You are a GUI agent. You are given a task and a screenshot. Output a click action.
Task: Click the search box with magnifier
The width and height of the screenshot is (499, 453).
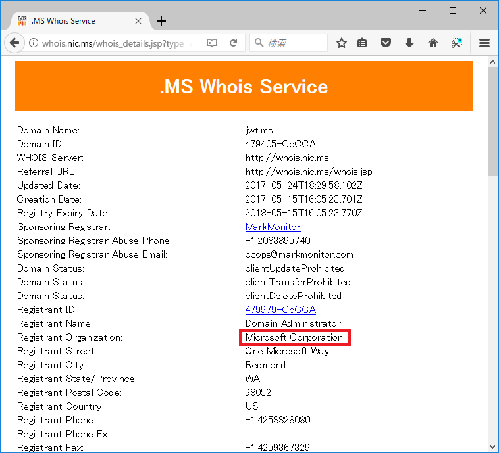[288, 43]
